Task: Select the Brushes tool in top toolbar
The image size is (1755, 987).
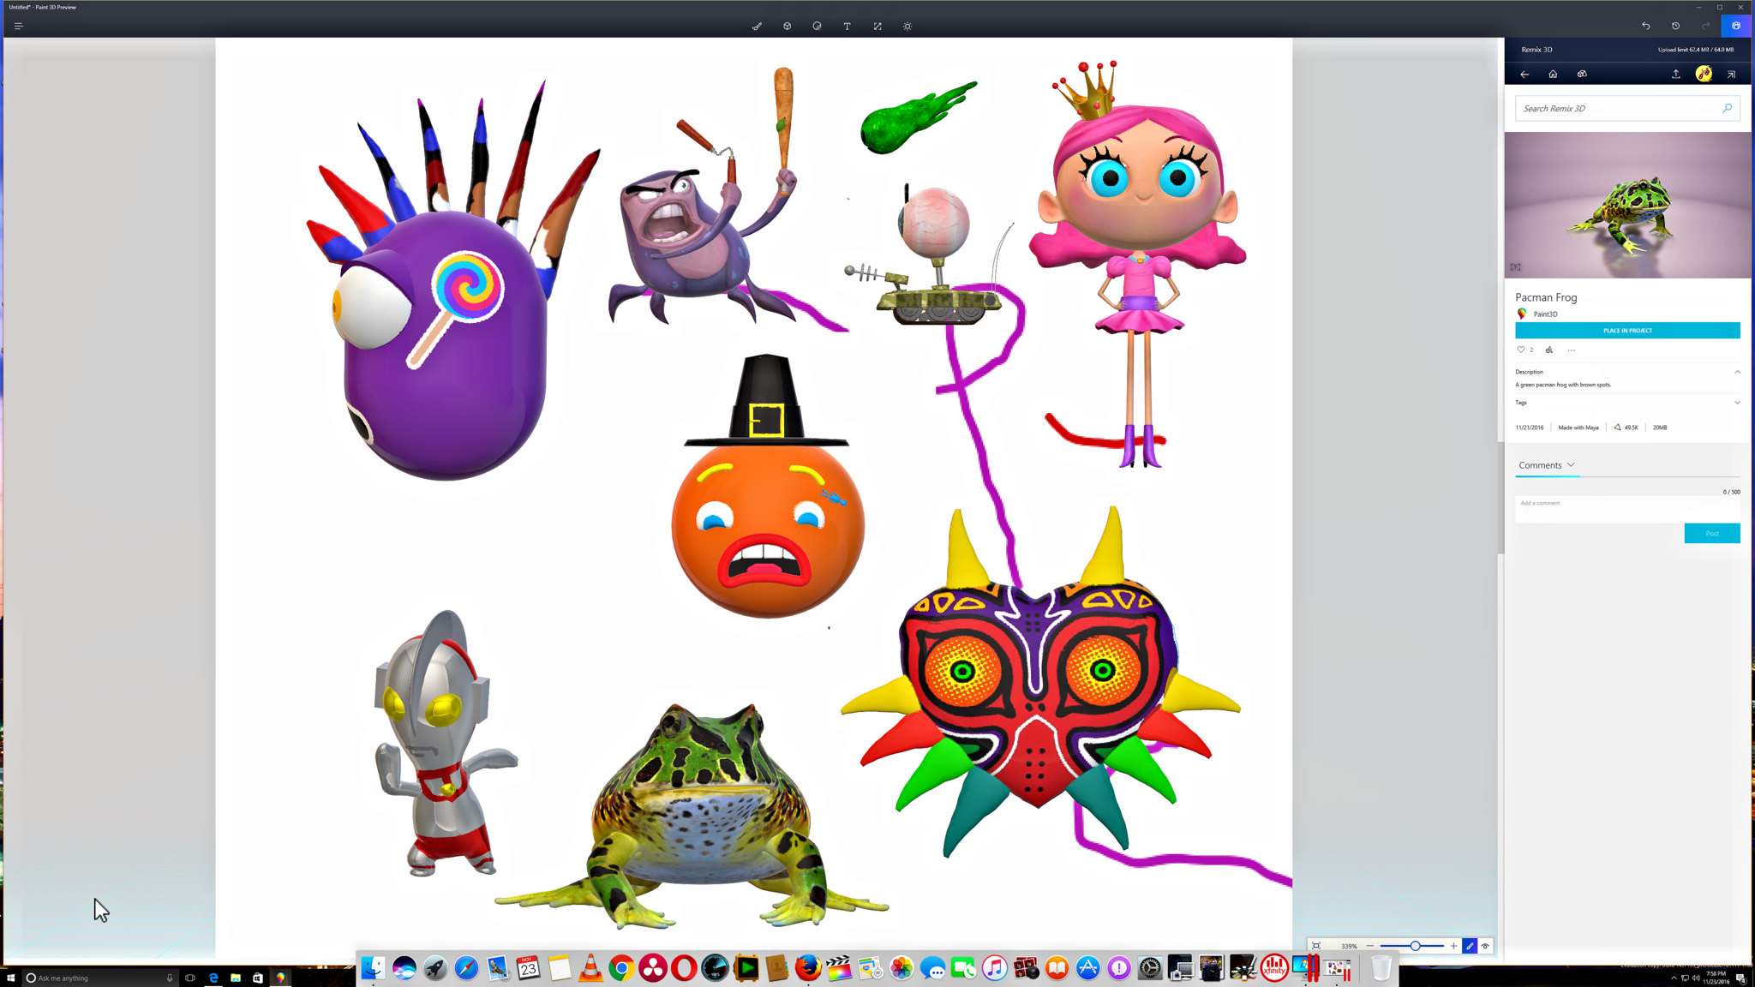Action: click(x=757, y=26)
